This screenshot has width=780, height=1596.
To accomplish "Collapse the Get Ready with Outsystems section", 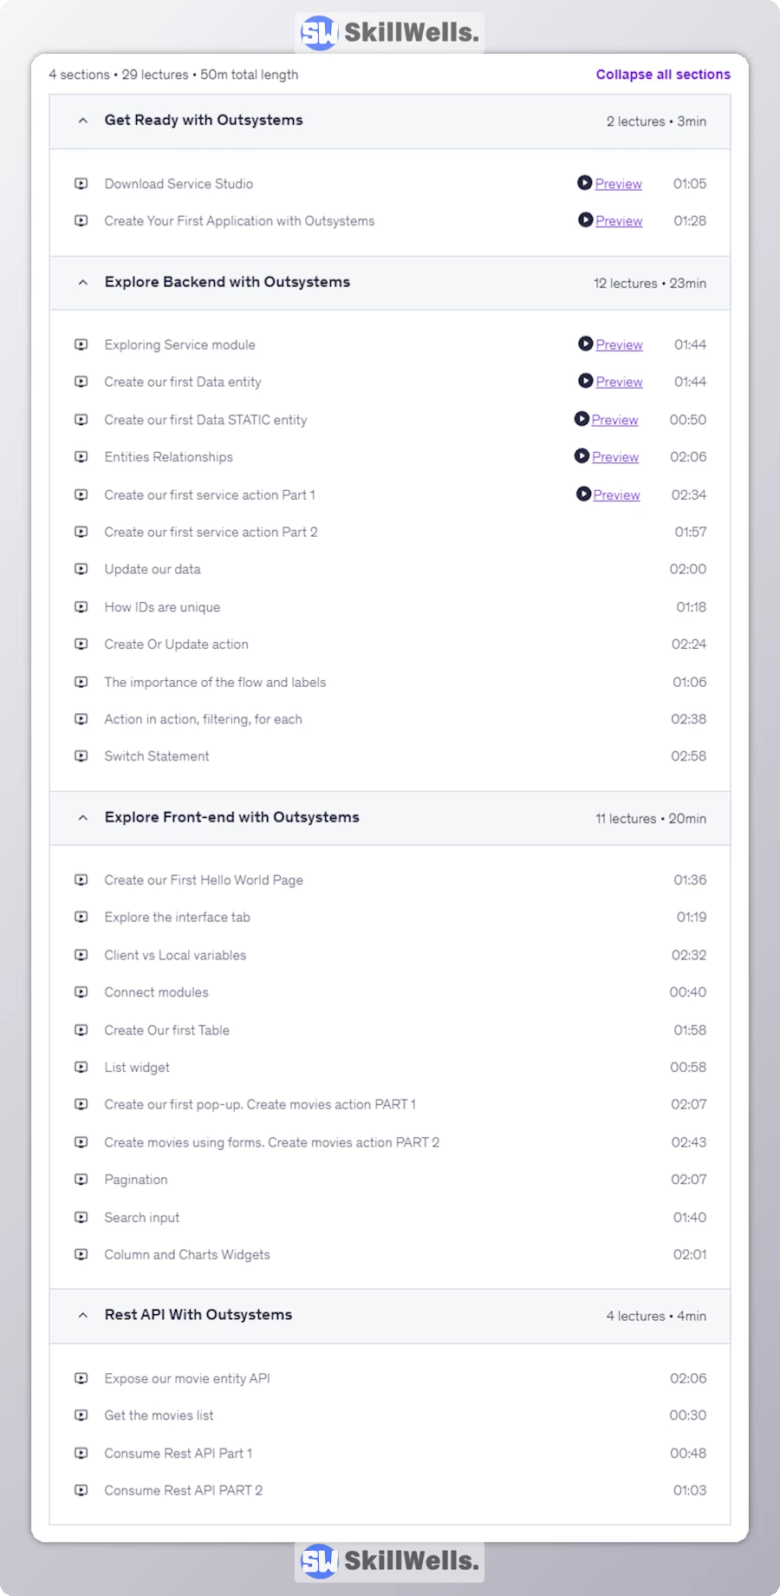I will (83, 121).
